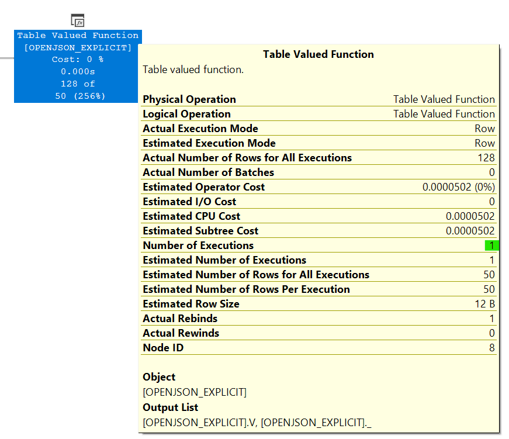Click 'Estimated Number of Rows for All Executions'

tap(256, 275)
